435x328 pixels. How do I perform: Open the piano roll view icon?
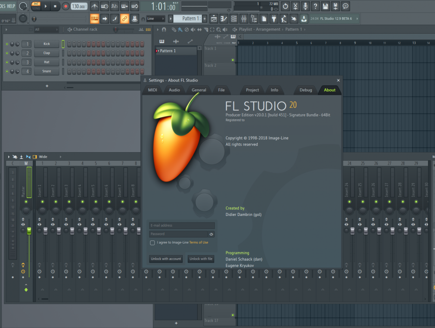224,19
